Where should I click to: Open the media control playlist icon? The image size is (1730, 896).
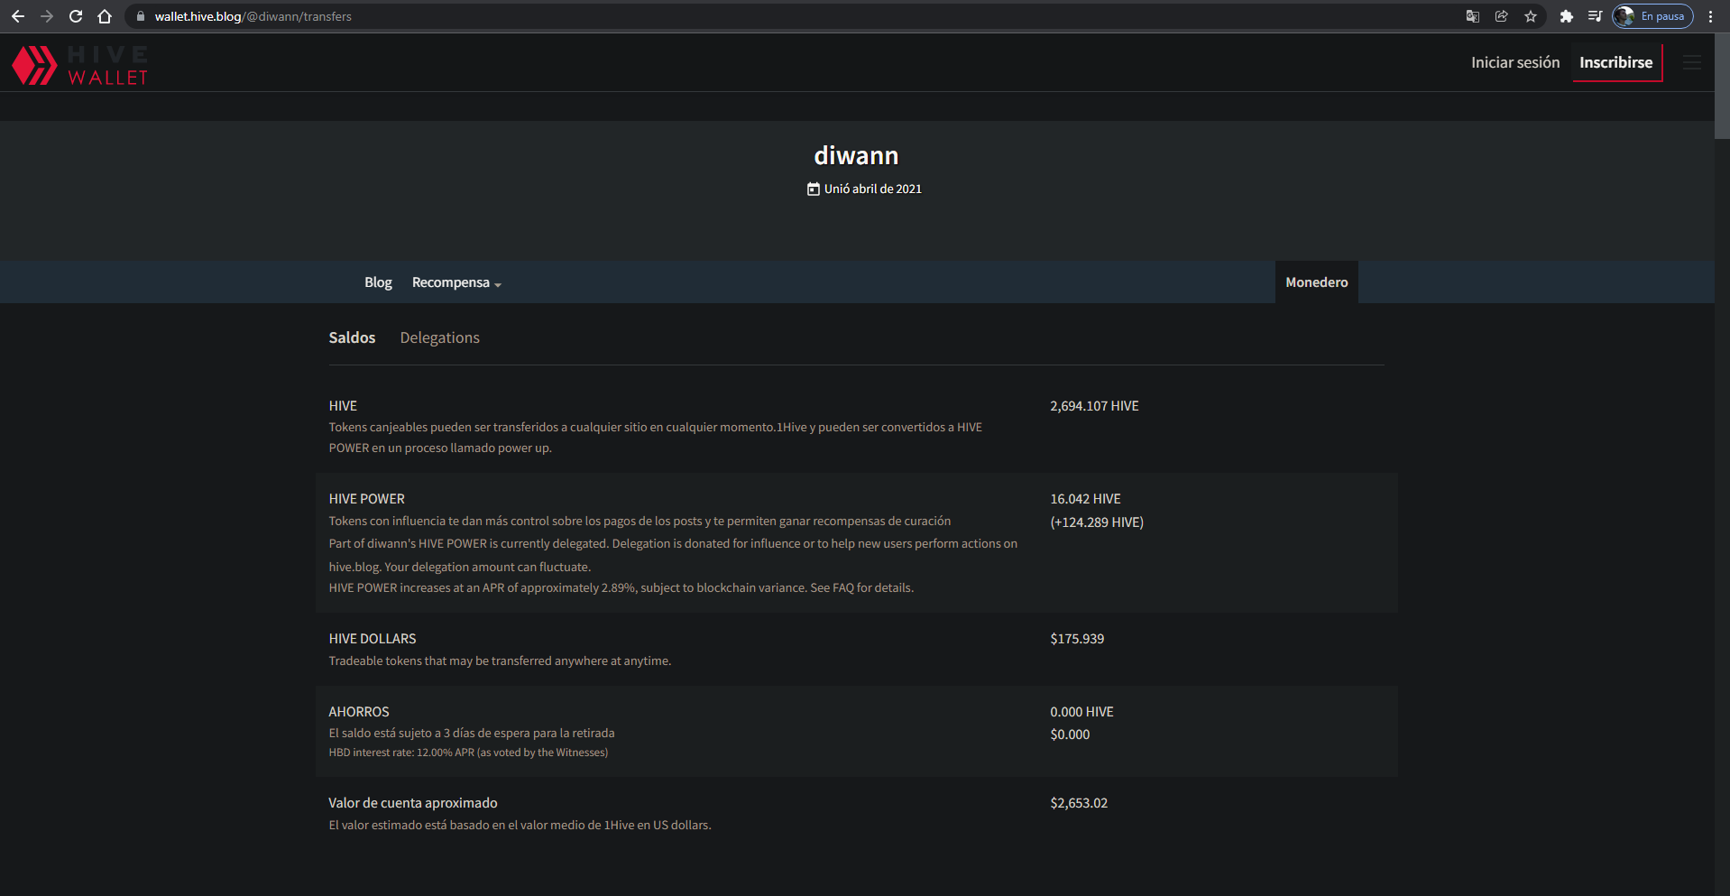[1595, 16]
